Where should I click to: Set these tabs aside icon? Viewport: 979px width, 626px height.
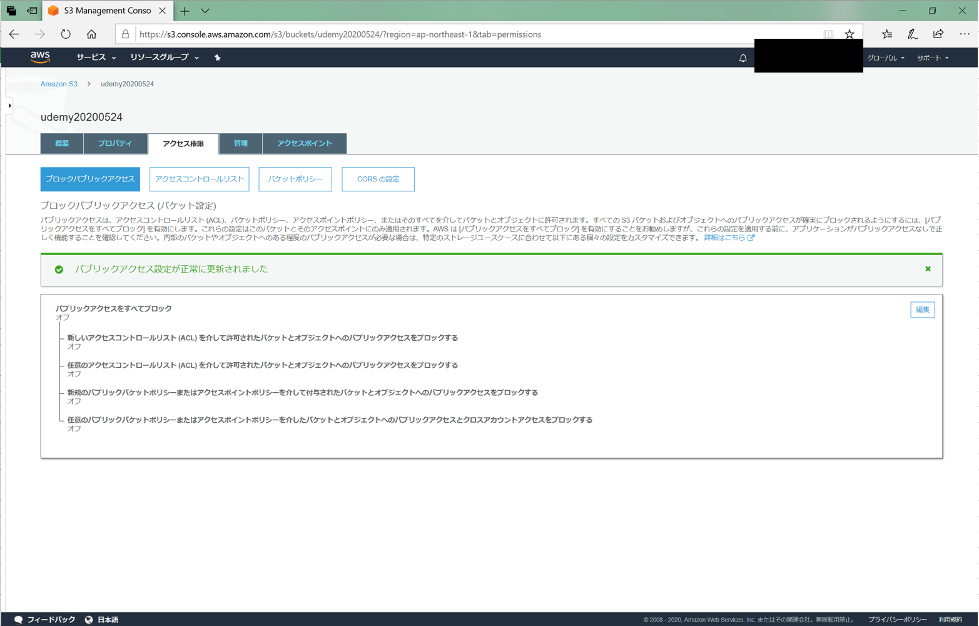pyautogui.click(x=32, y=11)
